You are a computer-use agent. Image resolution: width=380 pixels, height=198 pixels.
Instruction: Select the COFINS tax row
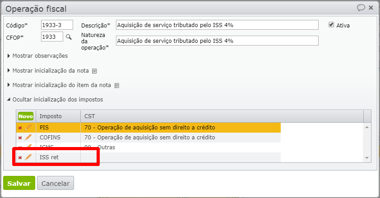(x=148, y=137)
